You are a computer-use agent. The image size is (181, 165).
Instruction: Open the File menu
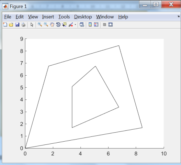[8, 17]
